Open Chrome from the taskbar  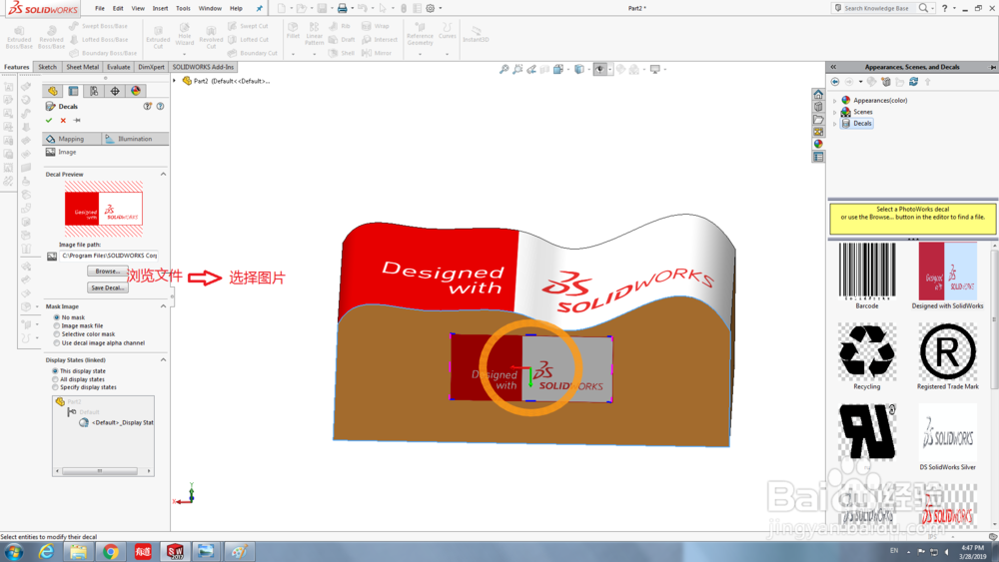point(110,552)
